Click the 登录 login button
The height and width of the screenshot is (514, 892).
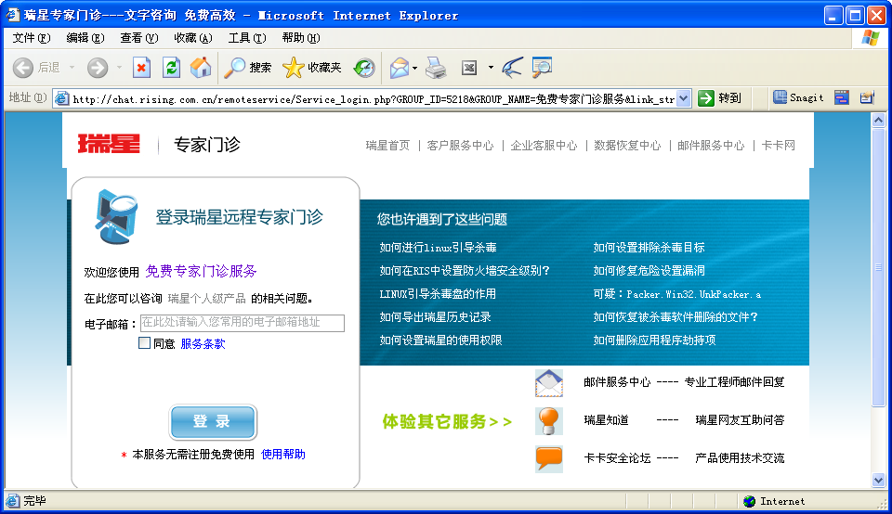[213, 421]
